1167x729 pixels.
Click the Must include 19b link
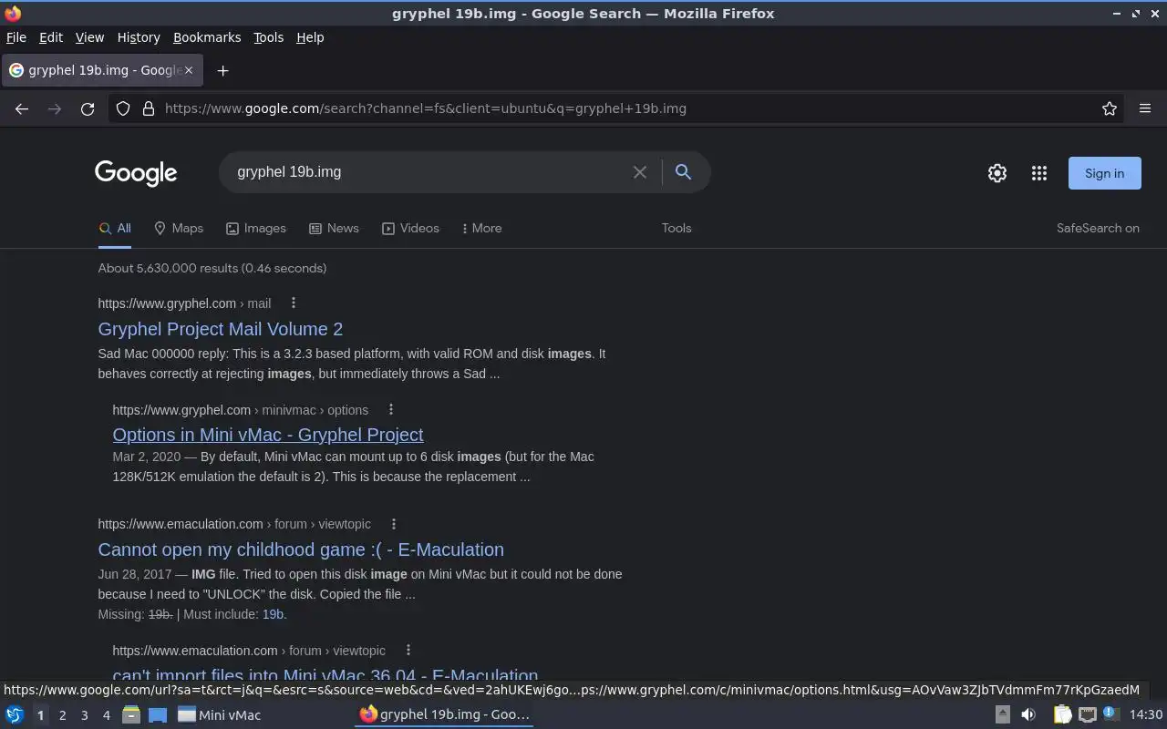[x=273, y=614]
